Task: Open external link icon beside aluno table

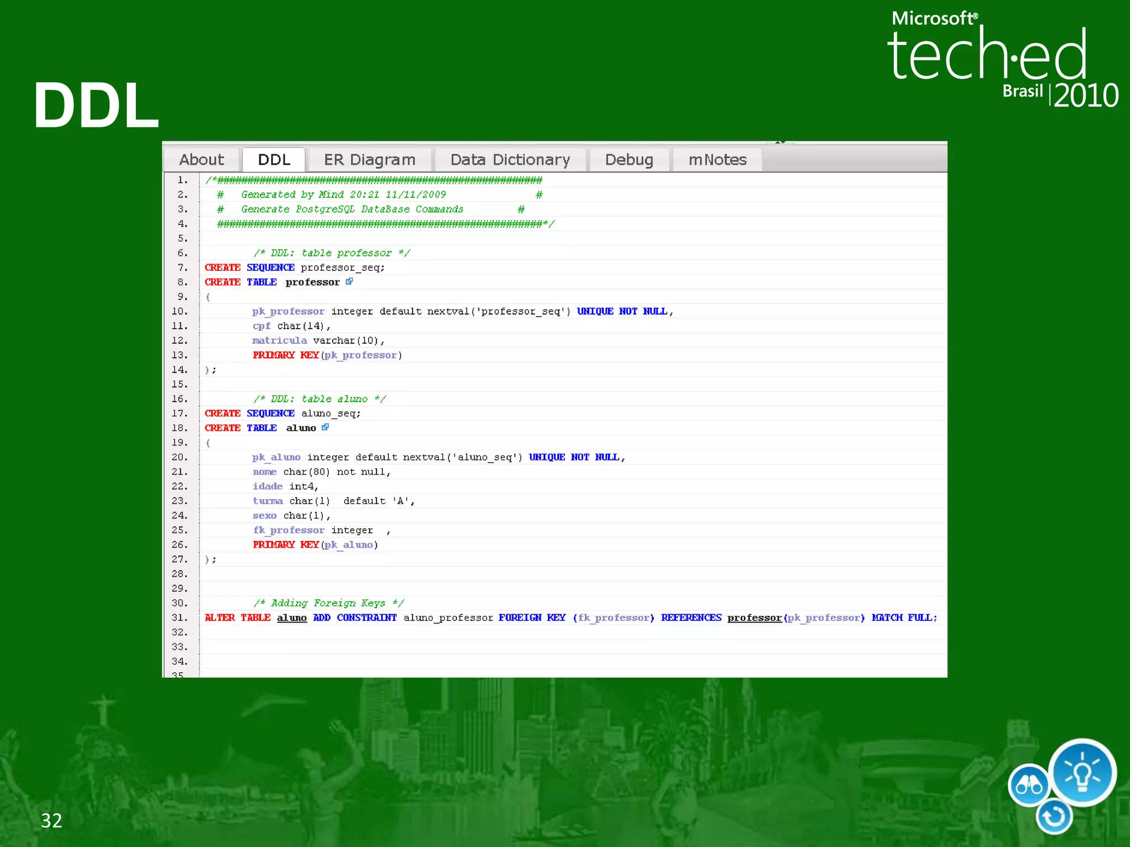Action: coord(326,427)
